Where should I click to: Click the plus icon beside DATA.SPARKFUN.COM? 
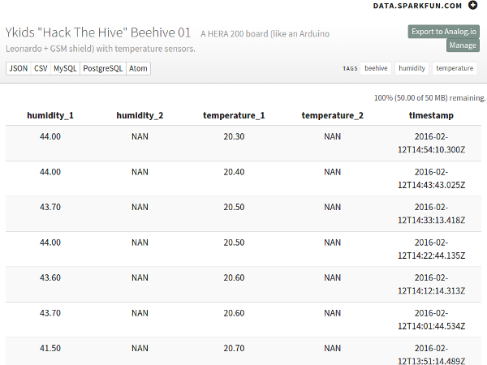[x=472, y=6]
